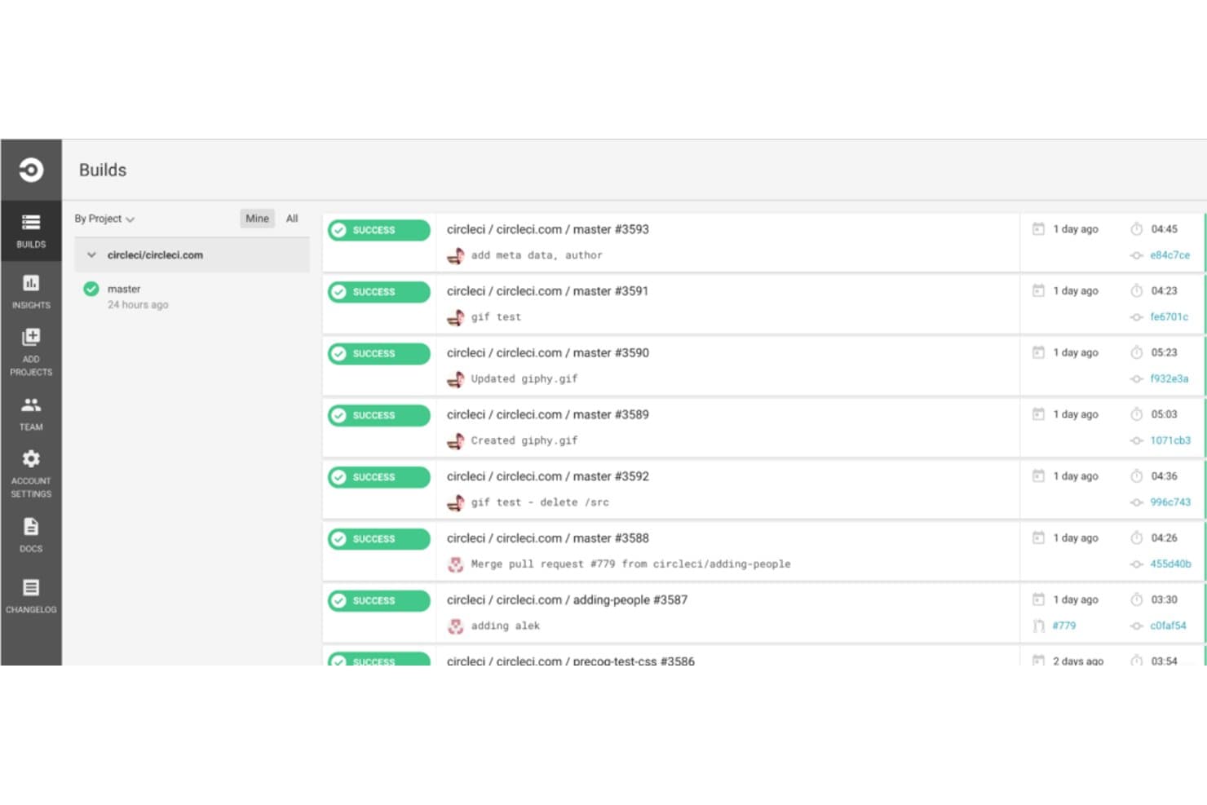The image size is (1207, 805).
Task: Open commit hash 996c743
Action: [x=1170, y=502]
